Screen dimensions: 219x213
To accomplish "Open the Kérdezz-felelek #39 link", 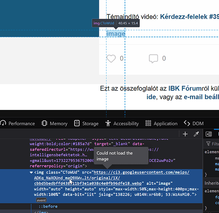I will (190, 17).
